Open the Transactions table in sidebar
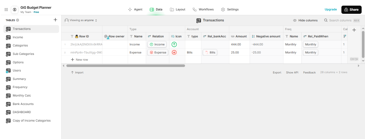 [31, 29]
